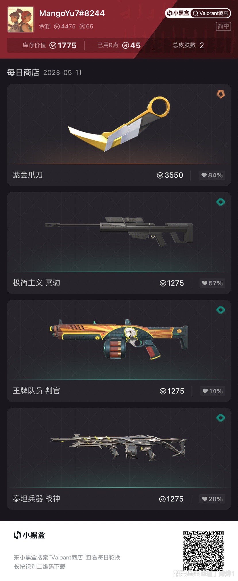
Task: Open the 库存价值 1775 stat
Action: click(49, 45)
